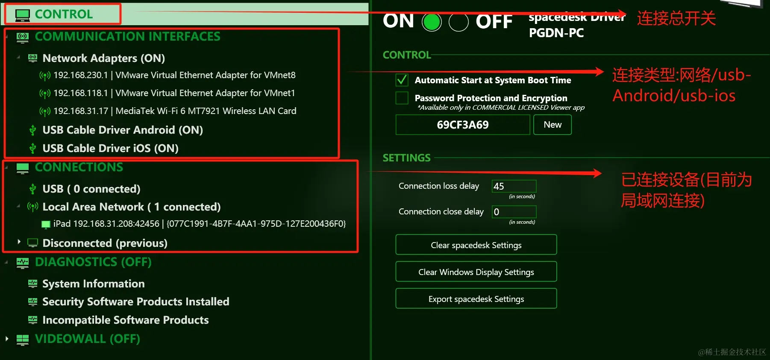This screenshot has width=770, height=360.
Task: Select USB Cable Driver iOS (ON)
Action: click(x=110, y=148)
